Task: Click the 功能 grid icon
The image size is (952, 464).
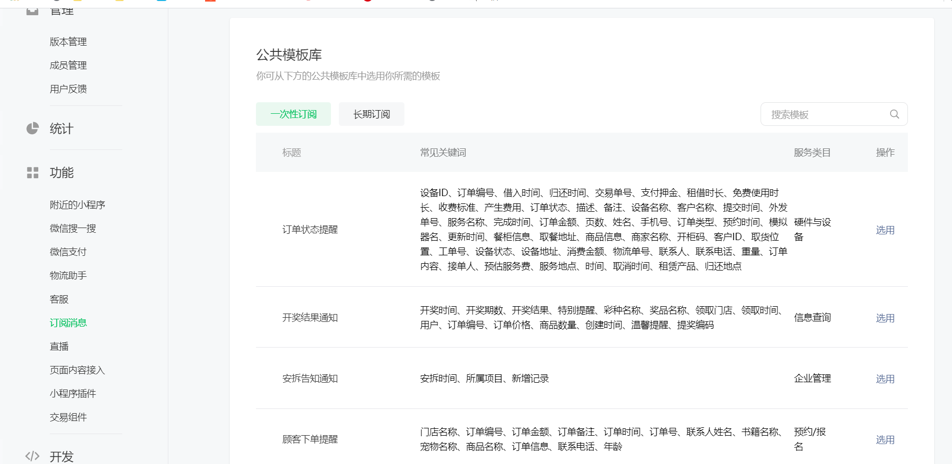Action: tap(33, 172)
